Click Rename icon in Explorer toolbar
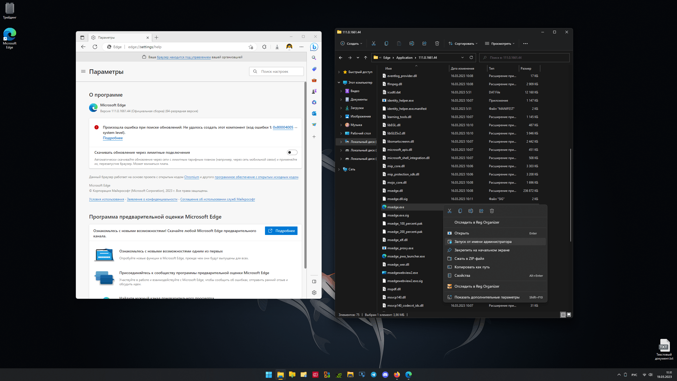This screenshot has height=381, width=677. point(411,43)
